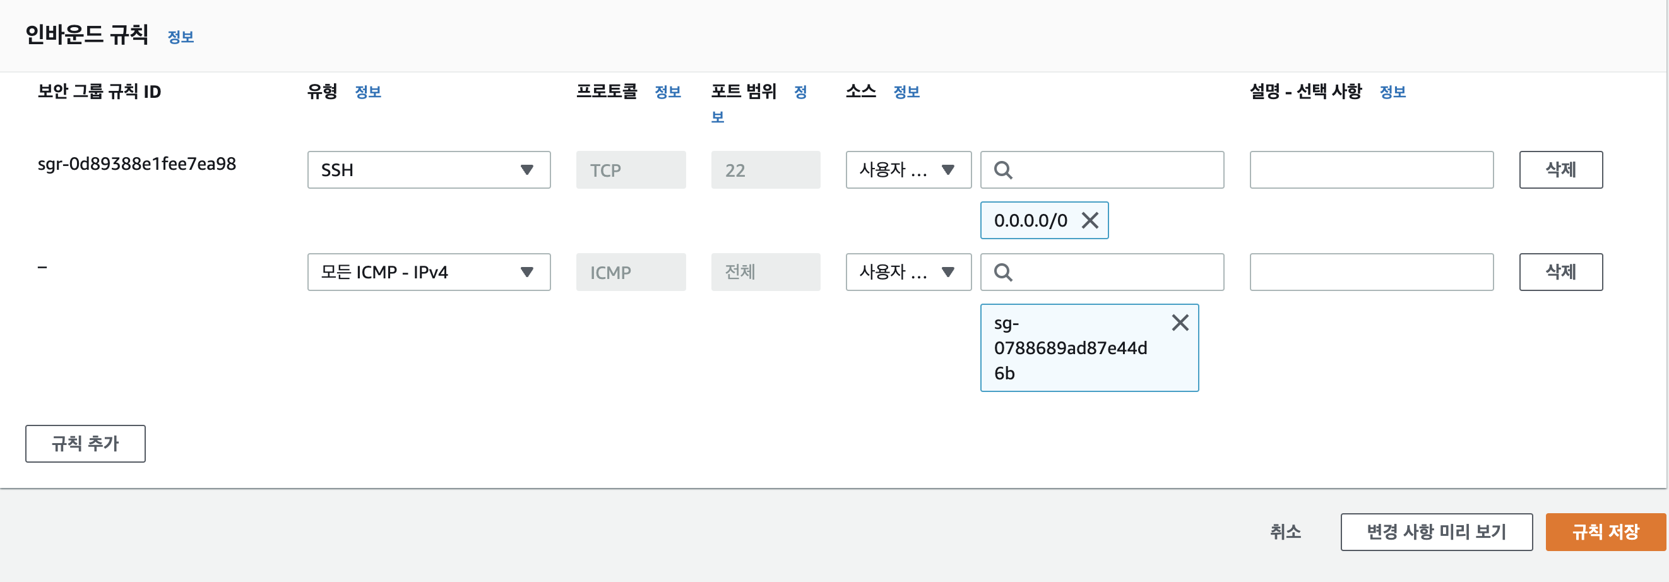Click the 전체 port range field

coord(766,272)
